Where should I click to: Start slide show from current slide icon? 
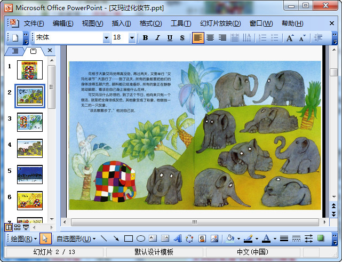[x=26, y=227]
